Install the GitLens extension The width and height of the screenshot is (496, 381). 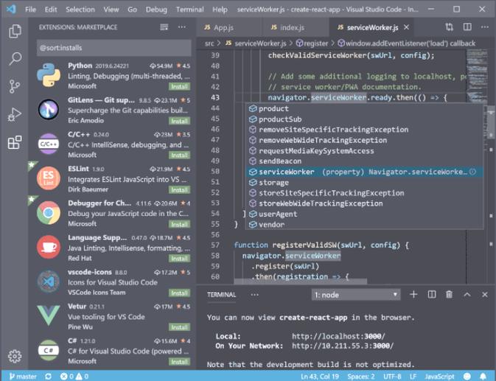tap(180, 121)
